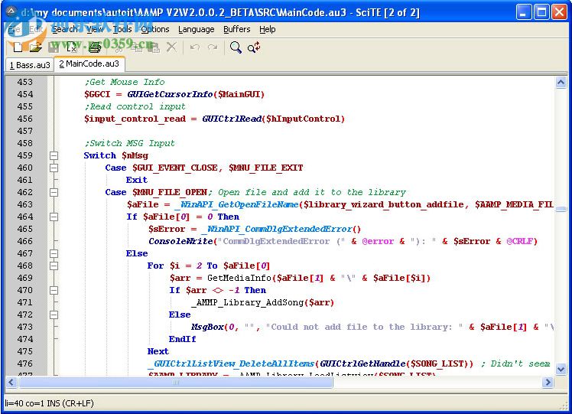The width and height of the screenshot is (572, 414).
Task: Collapse the Switch $nMsg fold at line 459
Action: click(54, 155)
